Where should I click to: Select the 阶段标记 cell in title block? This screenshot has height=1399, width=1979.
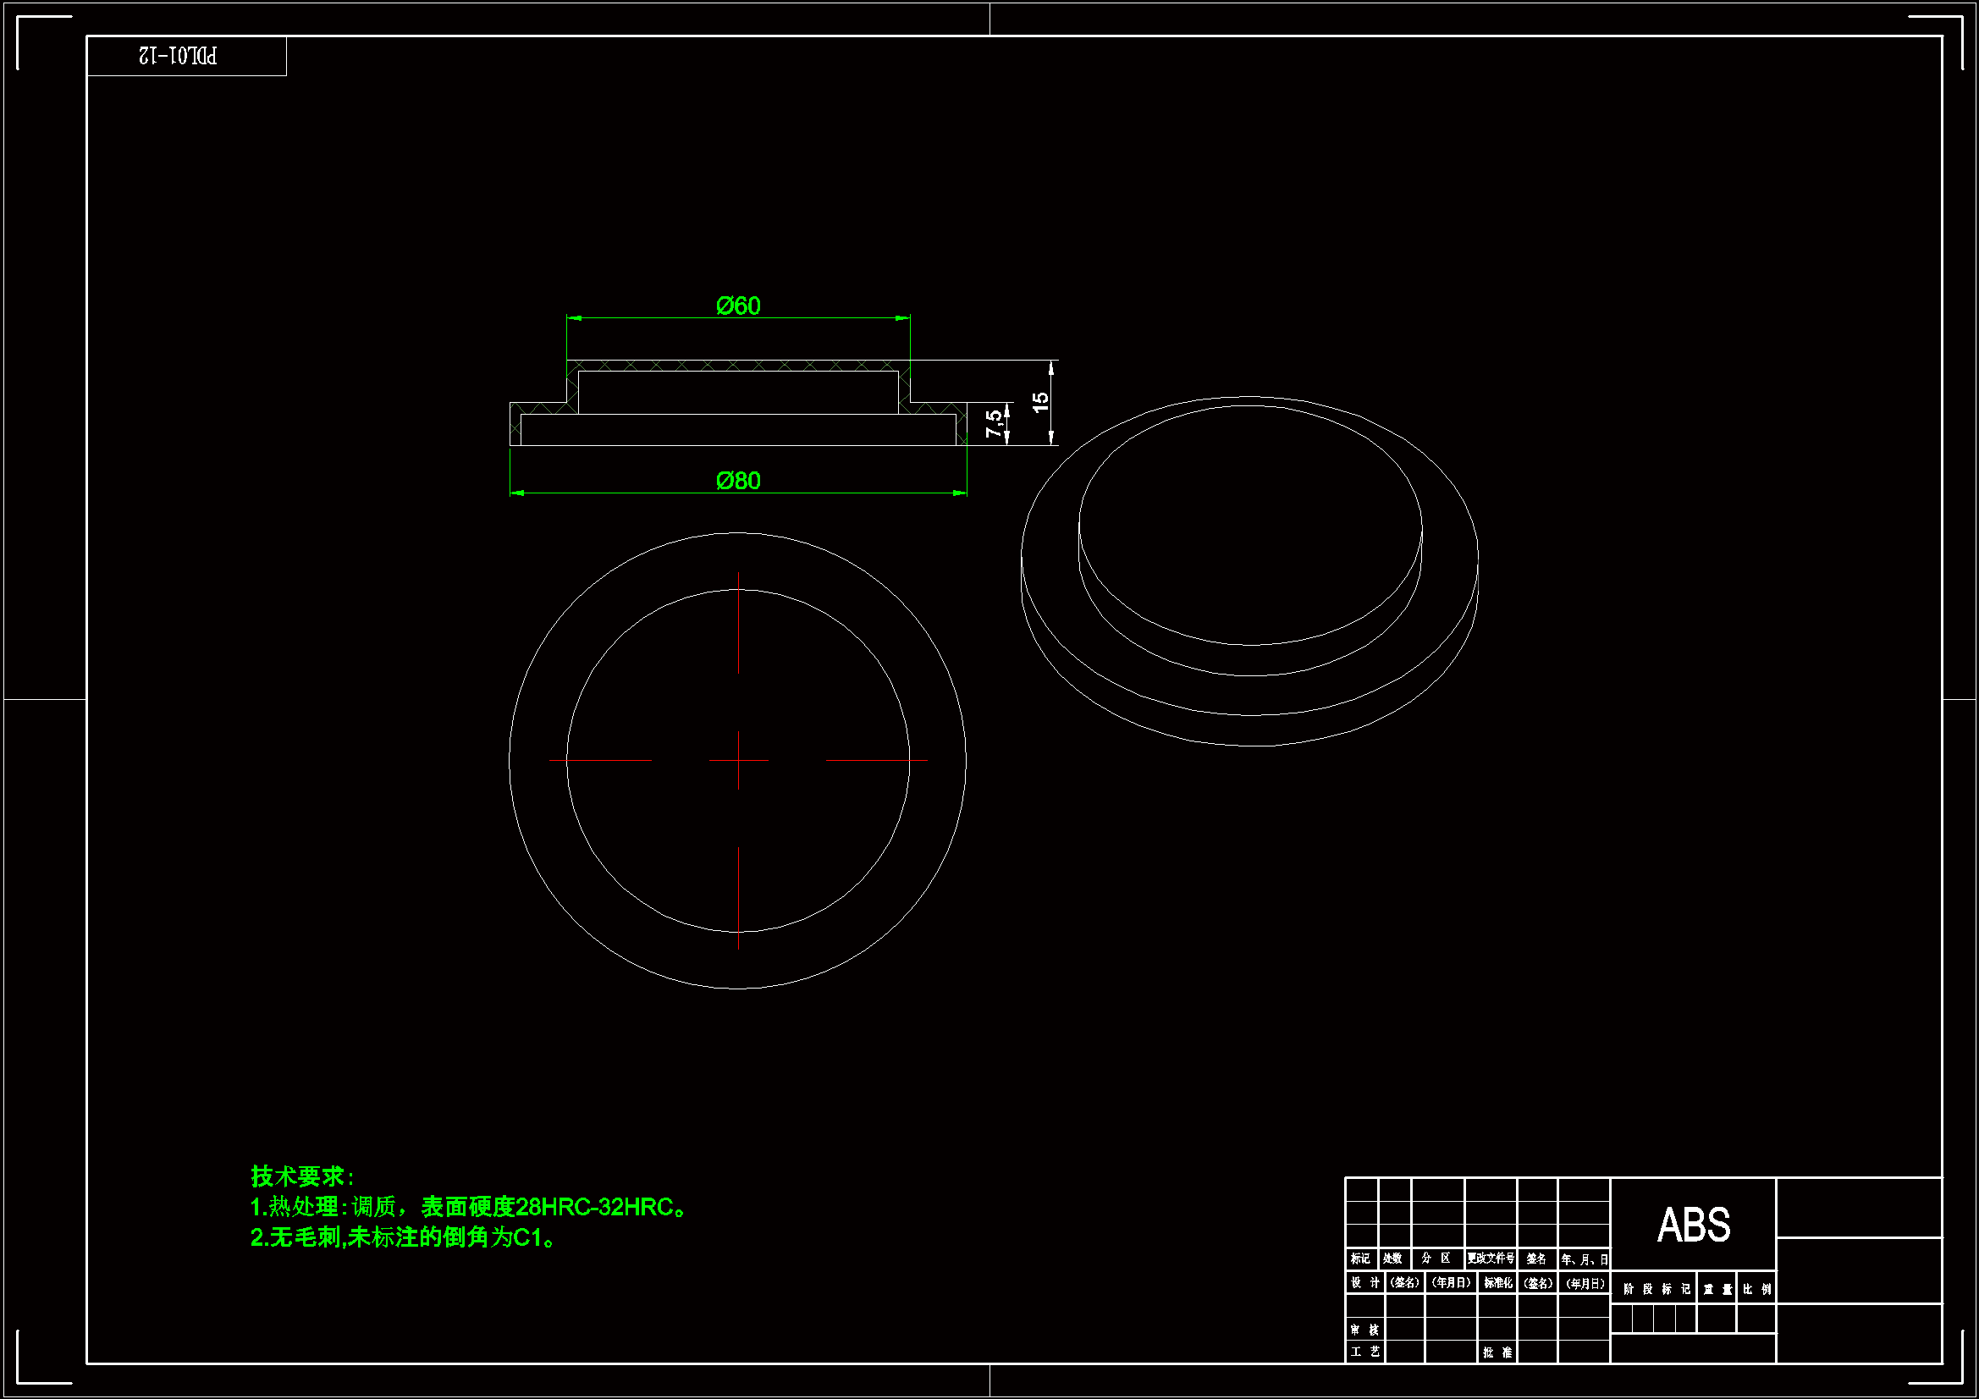click(1656, 1289)
